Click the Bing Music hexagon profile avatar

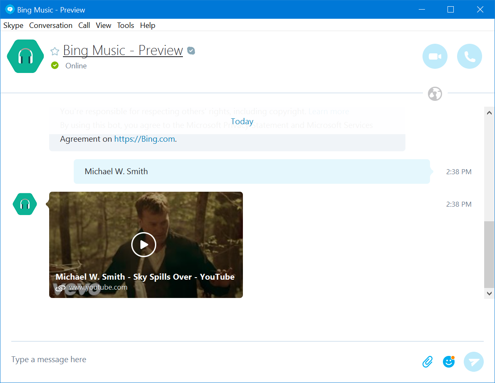[x=25, y=56]
